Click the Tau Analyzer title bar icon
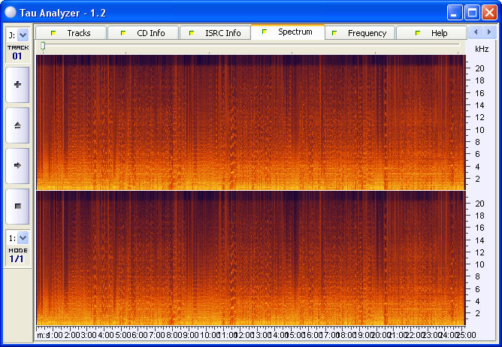This screenshot has height=347, width=502. (11, 12)
